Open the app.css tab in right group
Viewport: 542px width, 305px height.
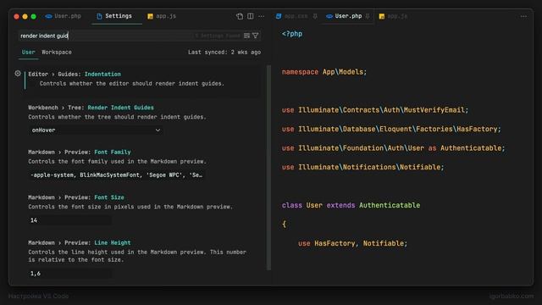296,16
